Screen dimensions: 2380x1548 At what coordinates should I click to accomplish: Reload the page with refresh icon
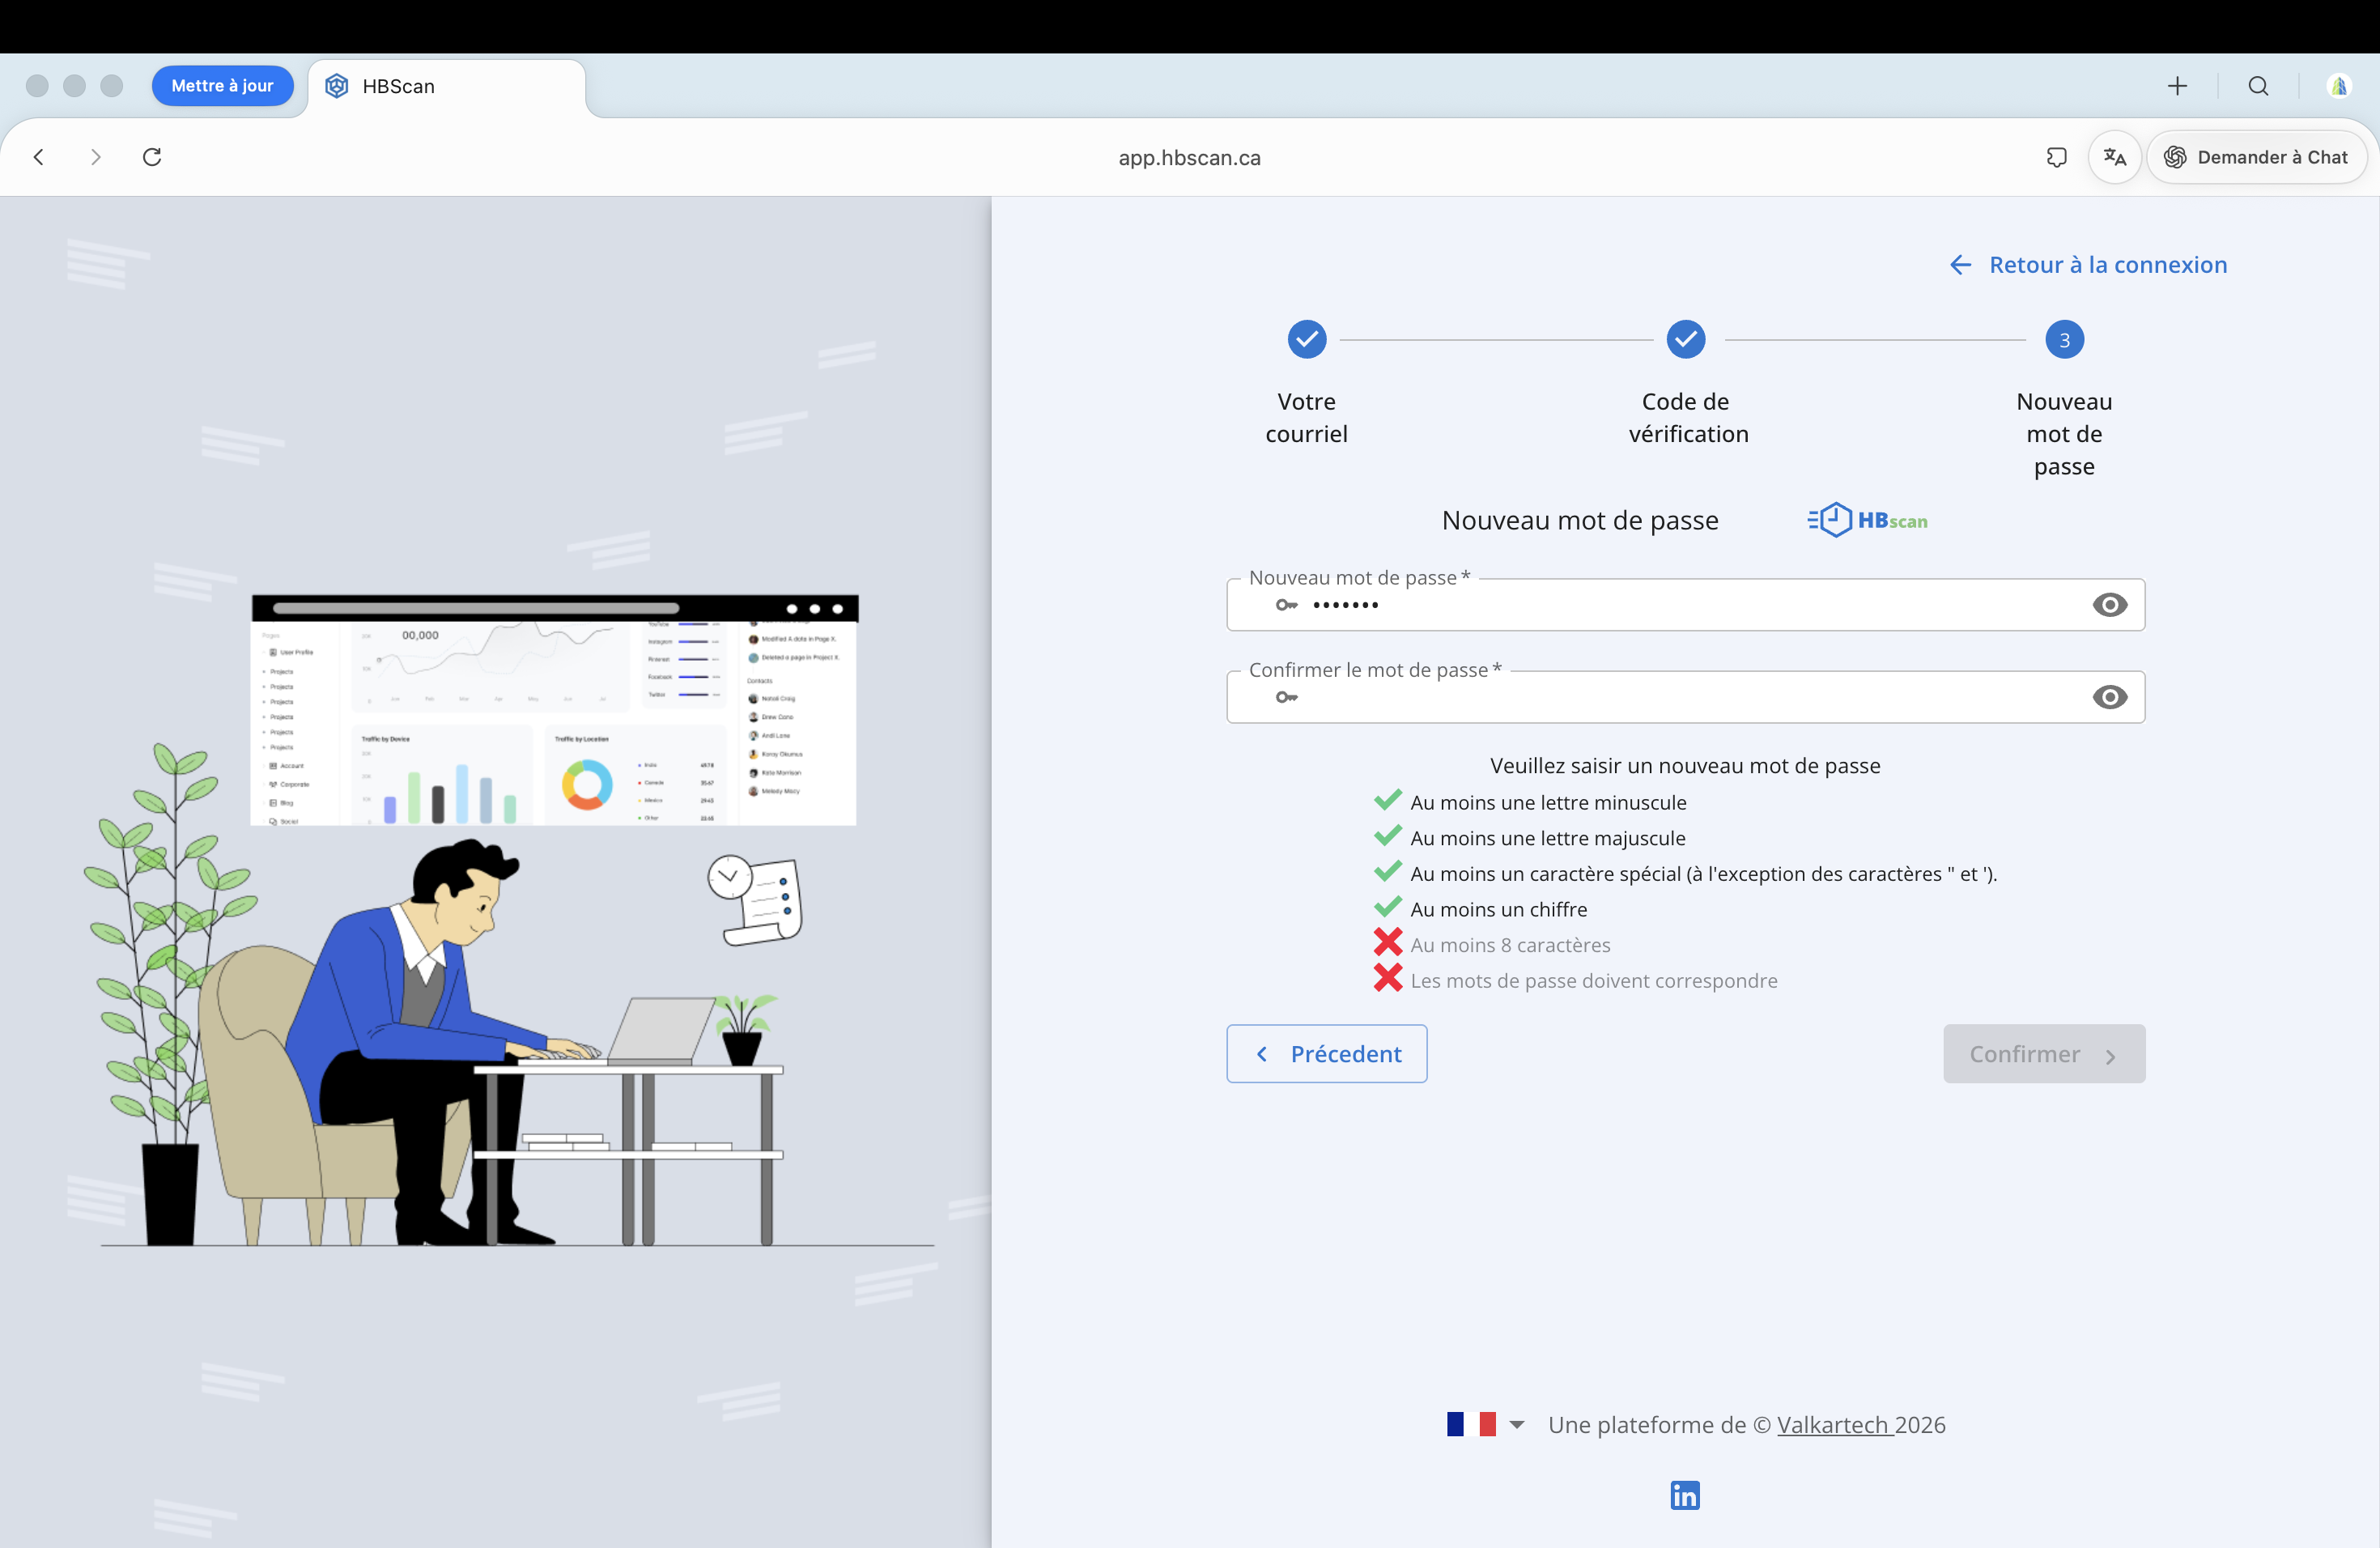click(152, 157)
